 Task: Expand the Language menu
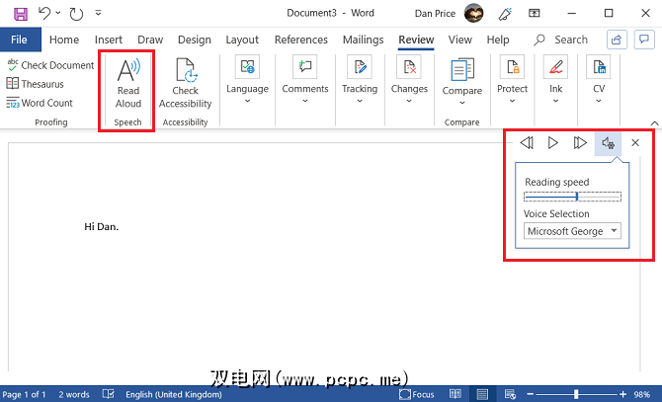coord(247,81)
